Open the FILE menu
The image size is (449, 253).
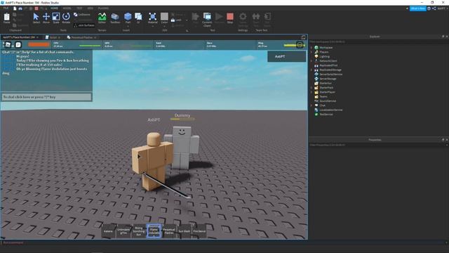(6, 8)
